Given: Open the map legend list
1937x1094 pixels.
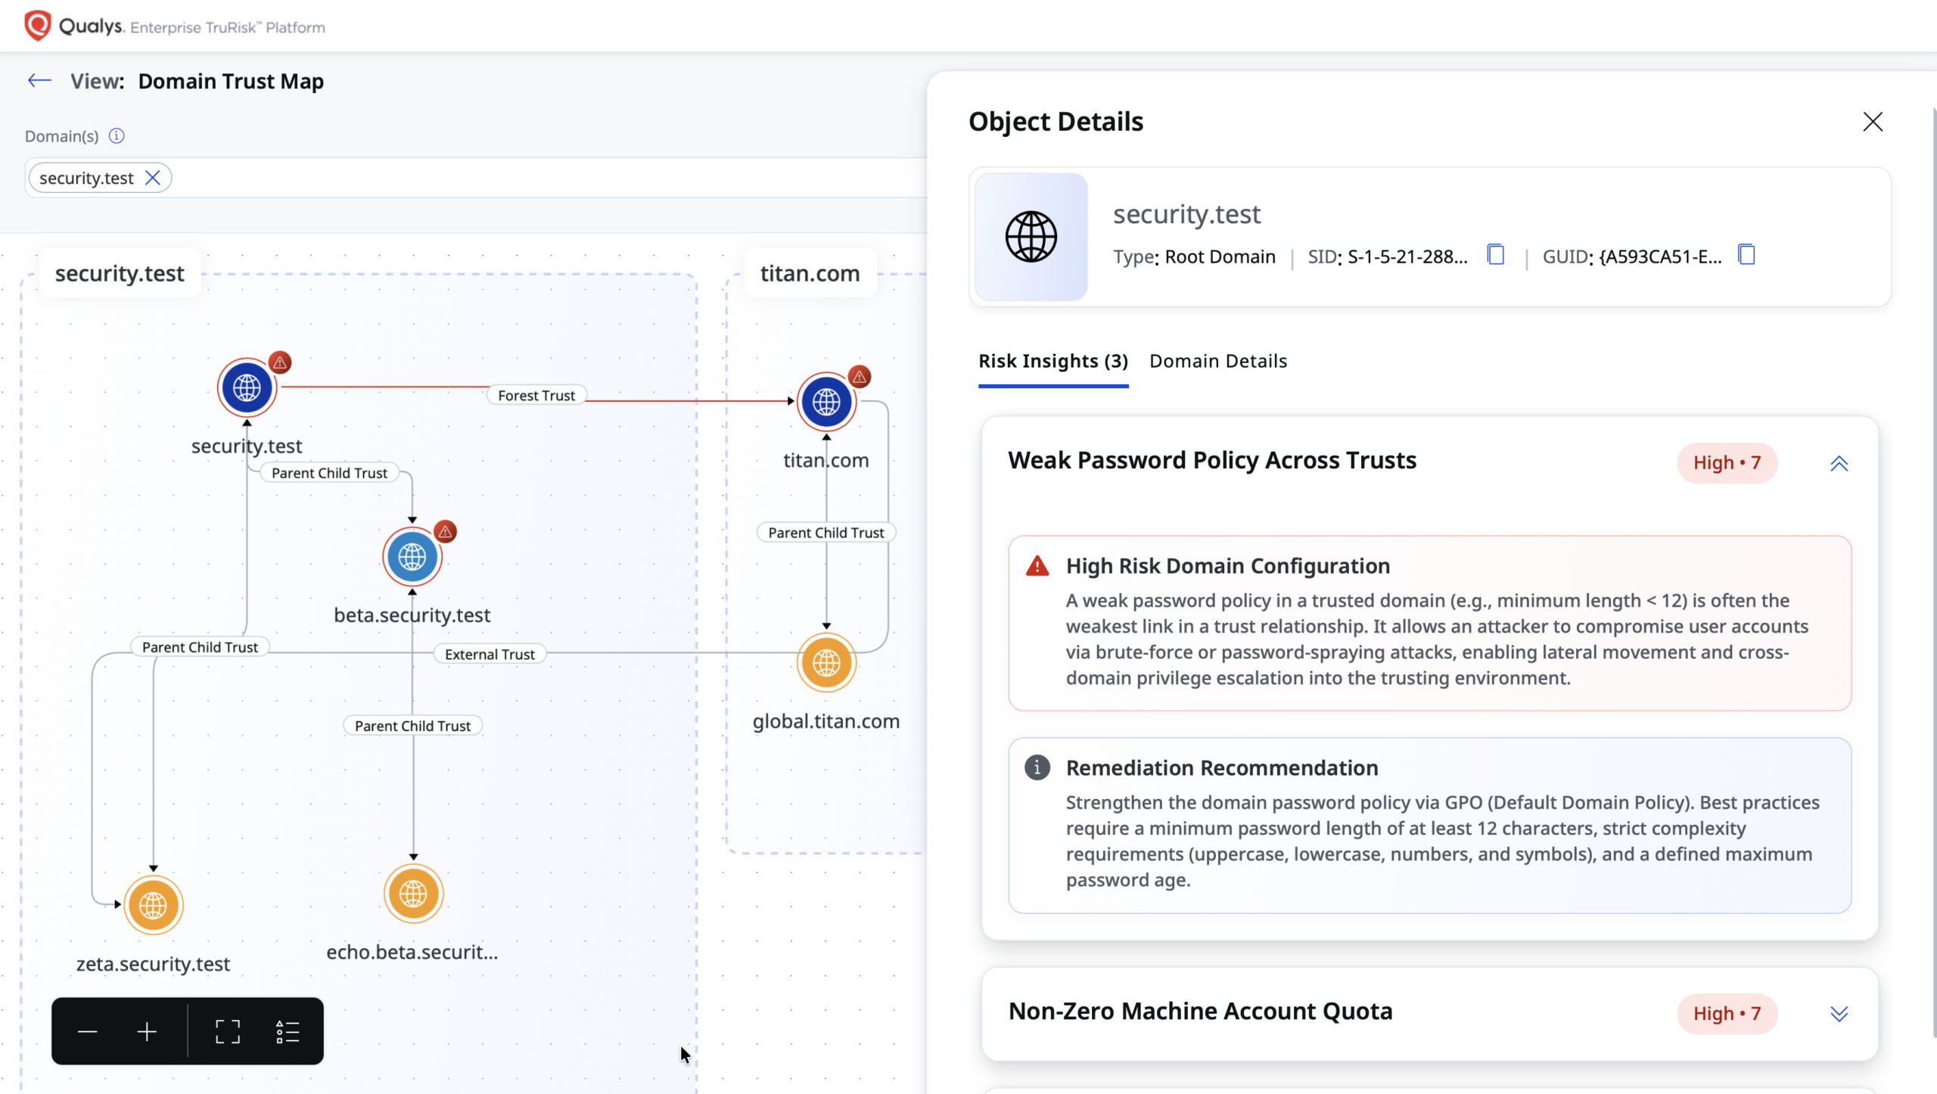Looking at the screenshot, I should coord(288,1031).
